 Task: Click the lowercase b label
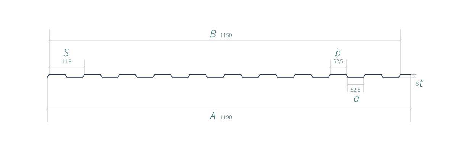click(x=338, y=53)
